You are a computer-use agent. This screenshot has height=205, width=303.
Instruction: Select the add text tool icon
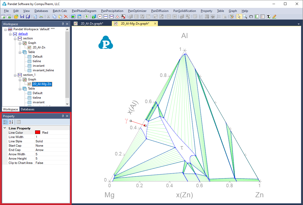268,16
